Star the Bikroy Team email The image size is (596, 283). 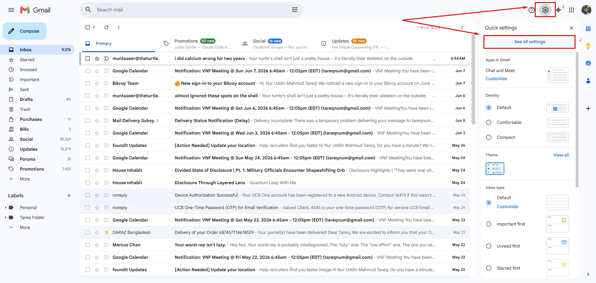[x=97, y=83]
